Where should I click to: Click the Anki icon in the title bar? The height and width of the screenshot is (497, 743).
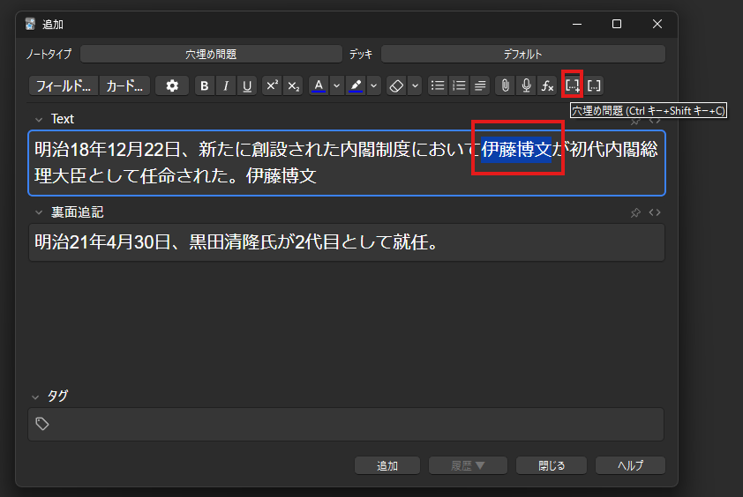click(x=30, y=24)
